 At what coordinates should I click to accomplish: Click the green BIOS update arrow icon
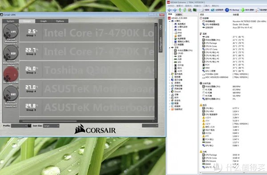click(x=243, y=10)
